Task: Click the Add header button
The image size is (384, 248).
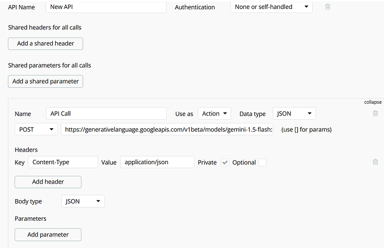Action: pos(48,182)
